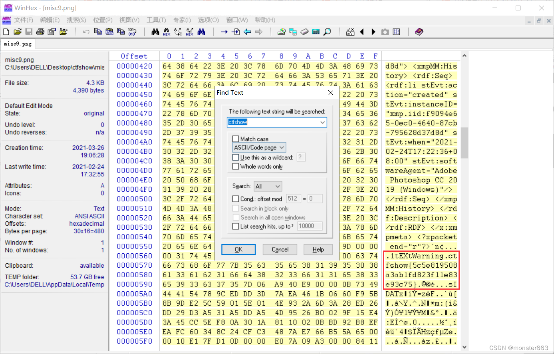
Task: Click the offset mod 512 field
Action: pyautogui.click(x=294, y=199)
